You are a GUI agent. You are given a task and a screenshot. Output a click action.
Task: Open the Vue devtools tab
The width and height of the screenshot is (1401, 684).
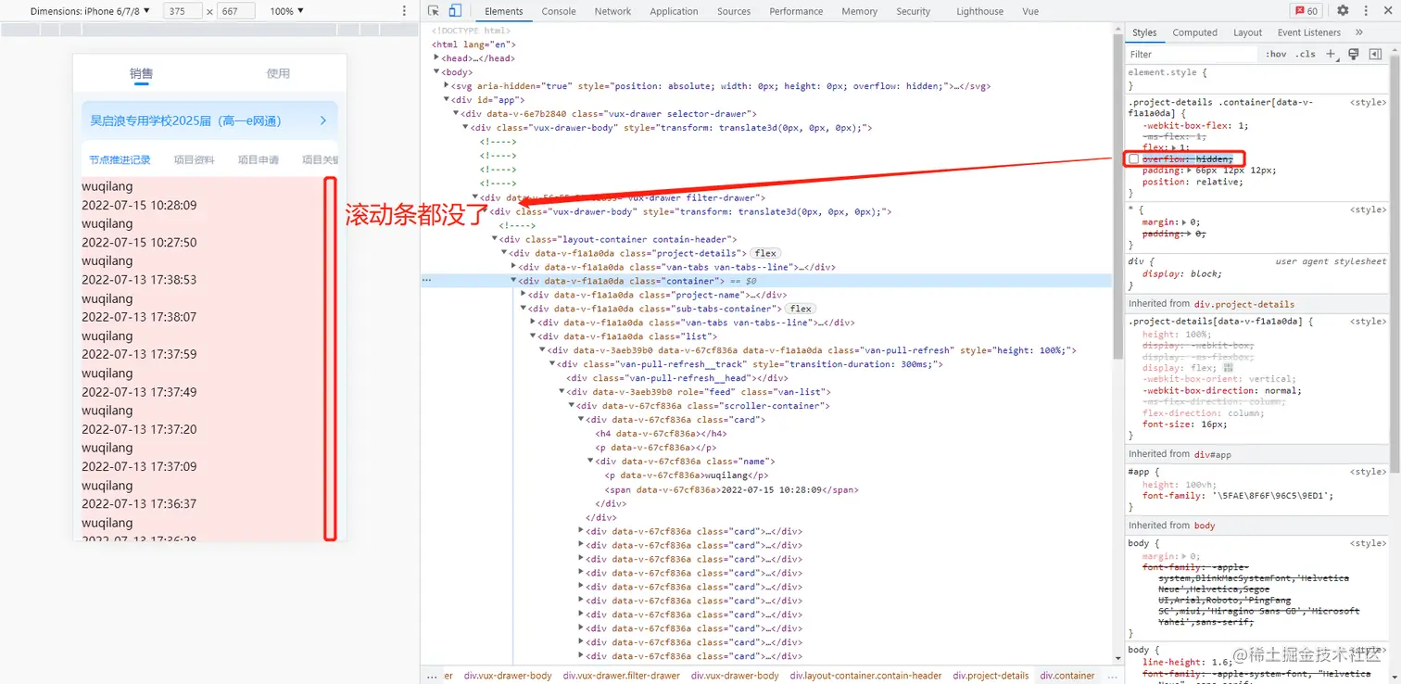(1029, 11)
